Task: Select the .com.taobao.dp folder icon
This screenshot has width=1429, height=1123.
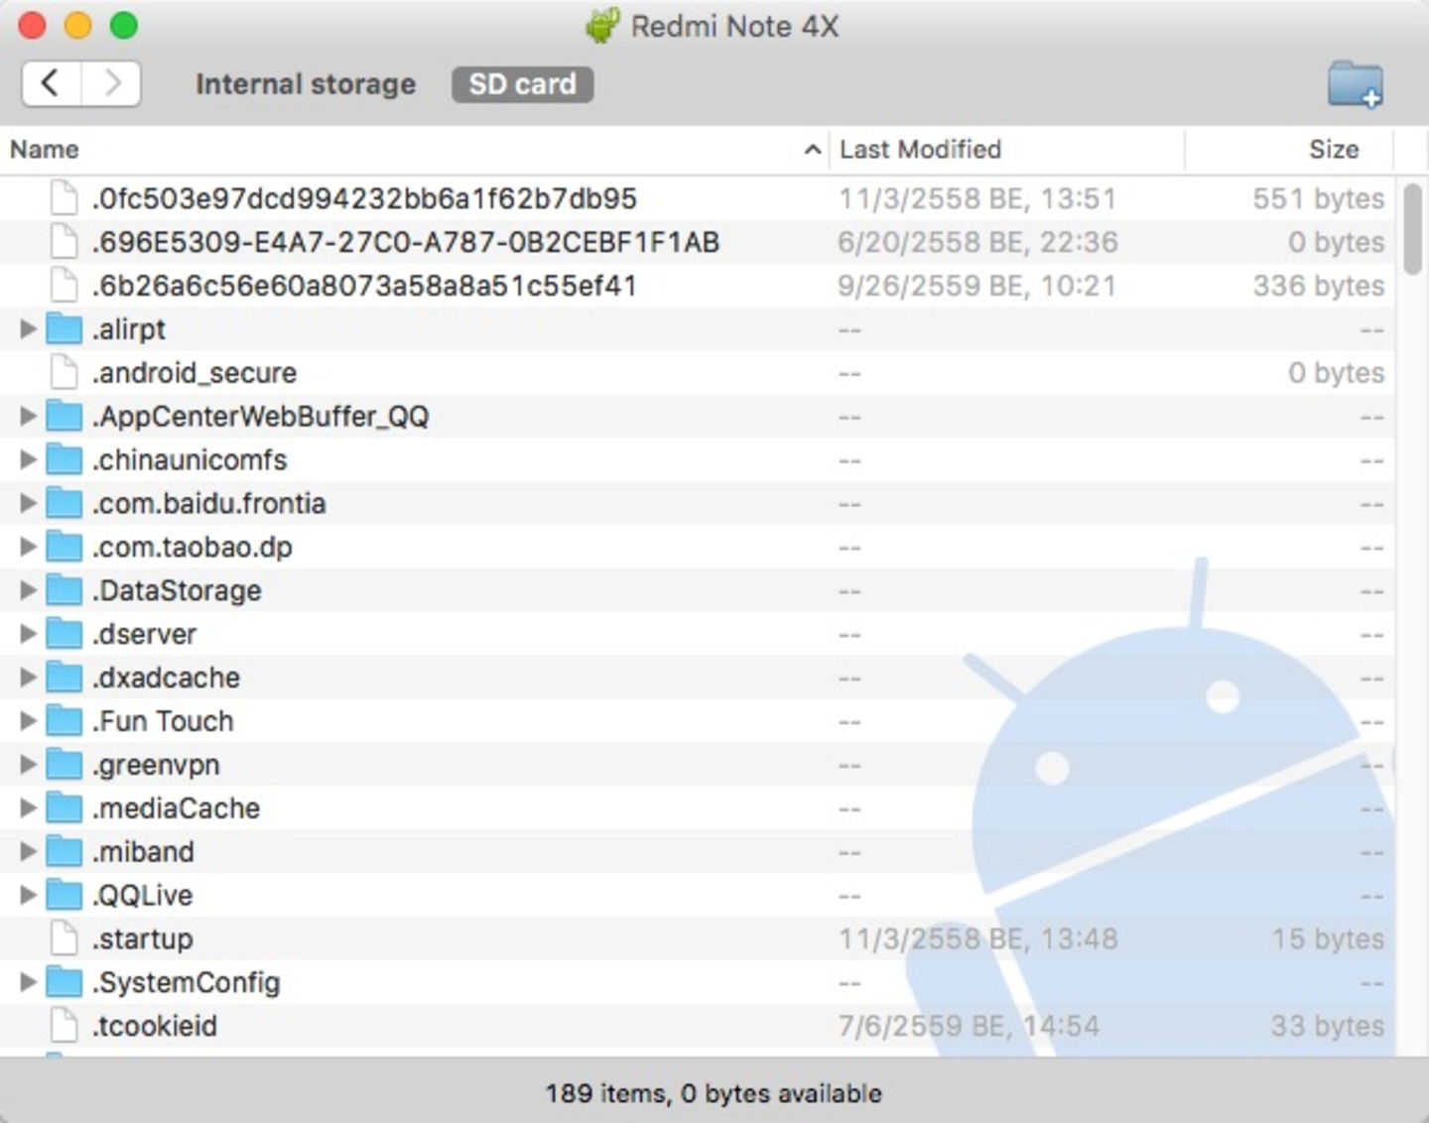Action: click(x=65, y=548)
